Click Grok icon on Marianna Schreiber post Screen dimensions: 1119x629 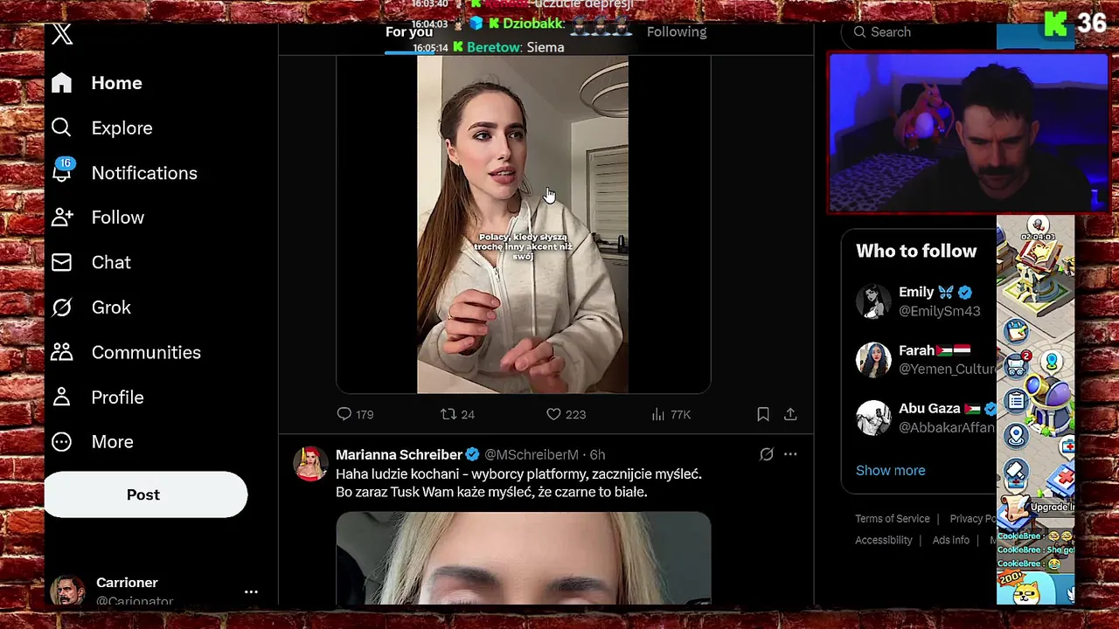click(767, 454)
